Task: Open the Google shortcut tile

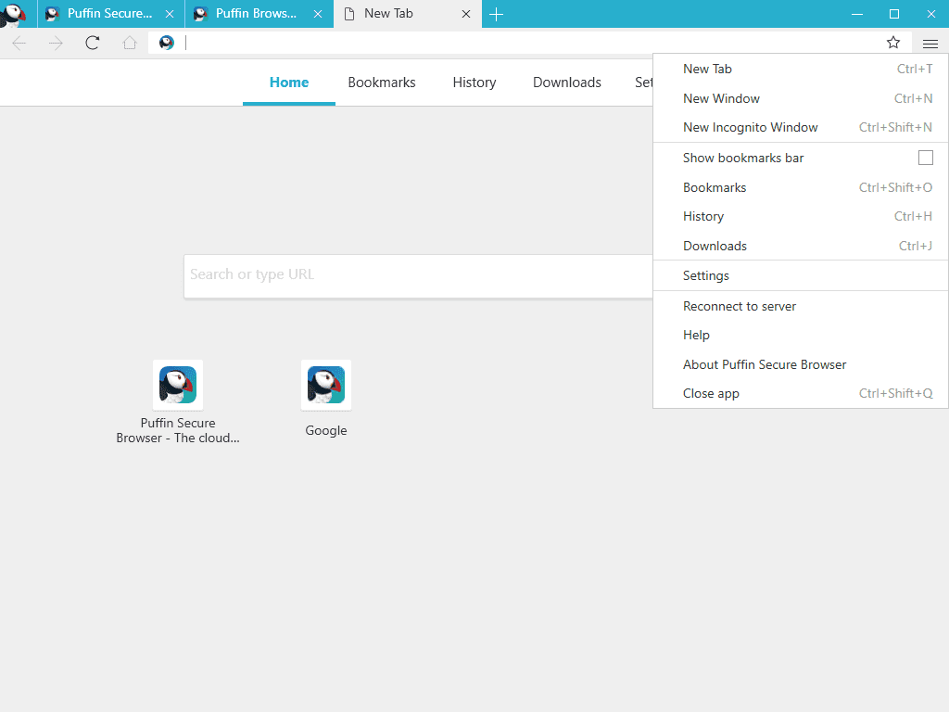Action: click(326, 399)
